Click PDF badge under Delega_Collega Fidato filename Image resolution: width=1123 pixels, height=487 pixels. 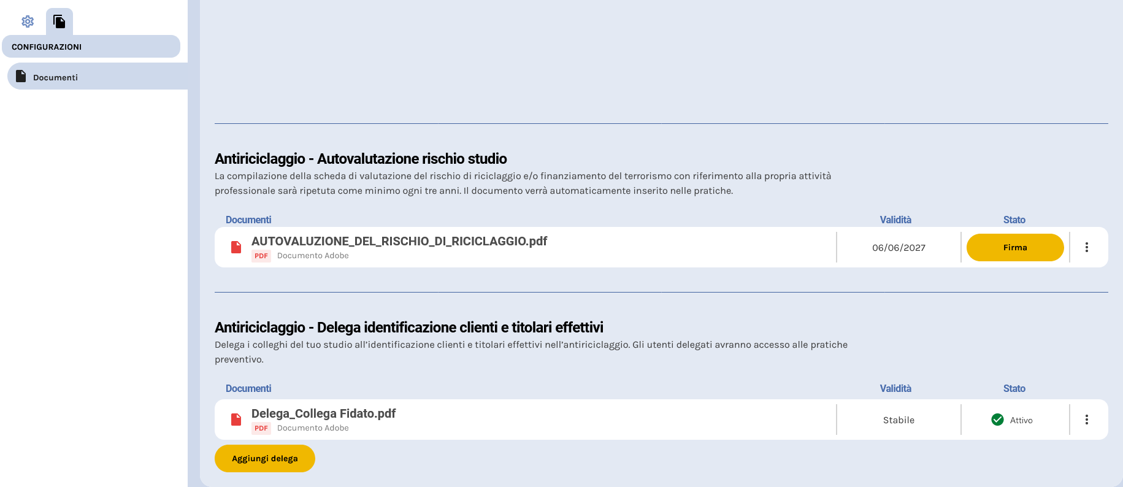[x=261, y=428]
